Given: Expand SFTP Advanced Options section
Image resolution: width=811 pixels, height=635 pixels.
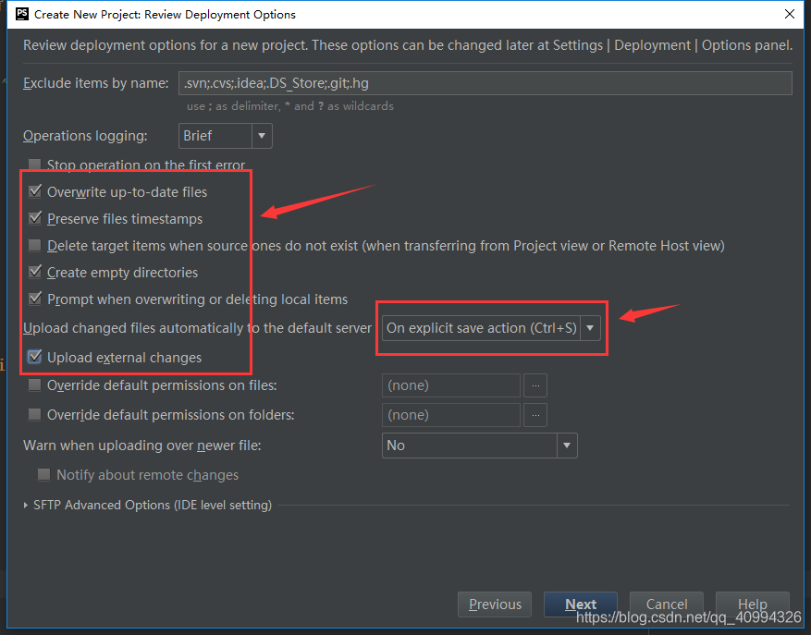Looking at the screenshot, I should click(x=26, y=506).
